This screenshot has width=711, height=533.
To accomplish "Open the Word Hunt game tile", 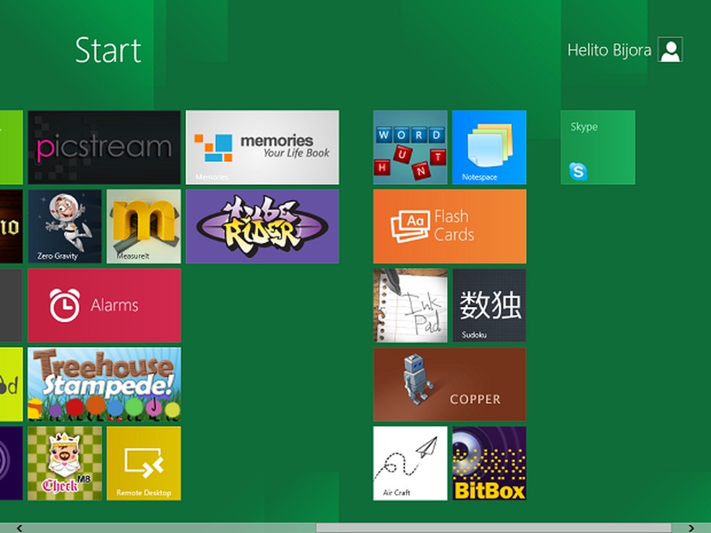I will pos(410,147).
